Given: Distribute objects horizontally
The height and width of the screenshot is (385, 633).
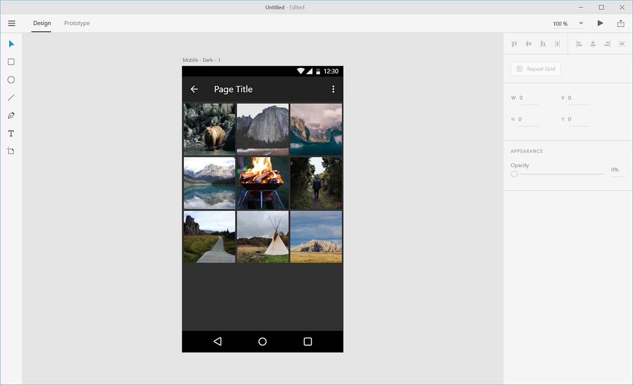Looking at the screenshot, I should coord(558,44).
